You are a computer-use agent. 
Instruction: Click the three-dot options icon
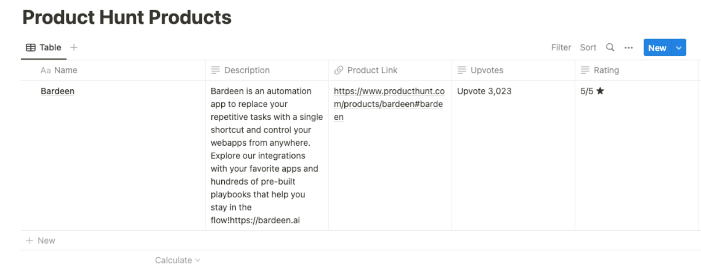pyautogui.click(x=628, y=47)
